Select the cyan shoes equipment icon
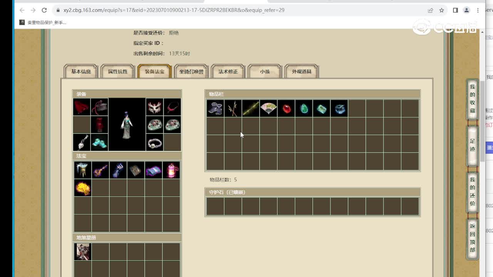Screen dimensions: 493x277 tap(99, 142)
